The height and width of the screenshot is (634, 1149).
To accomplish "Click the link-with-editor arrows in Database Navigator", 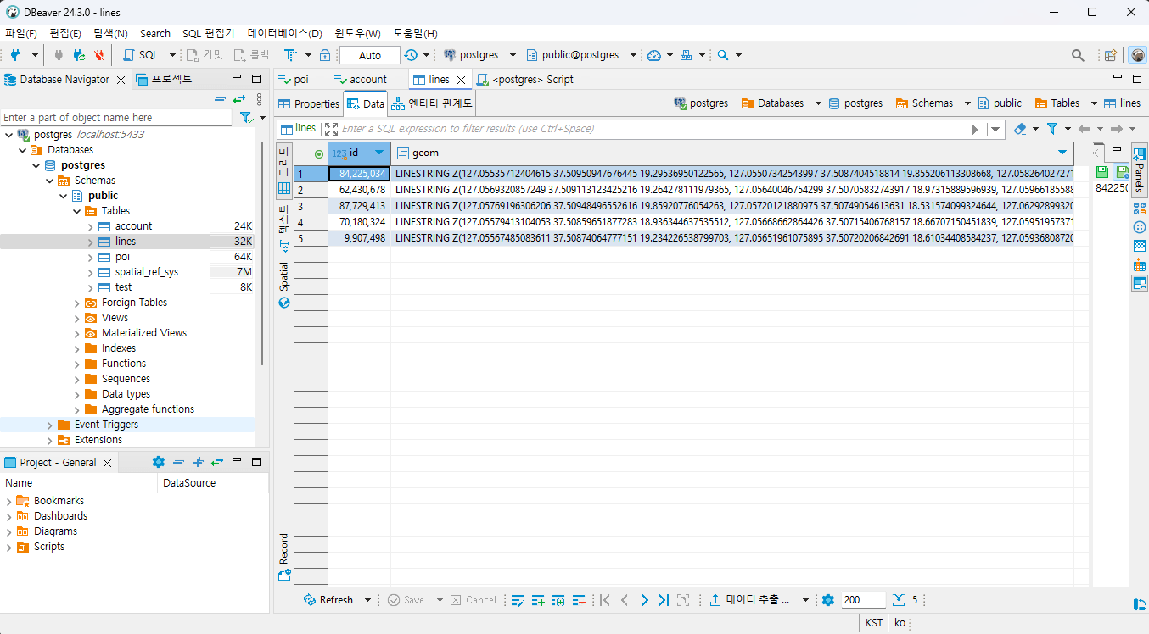I will tap(239, 99).
